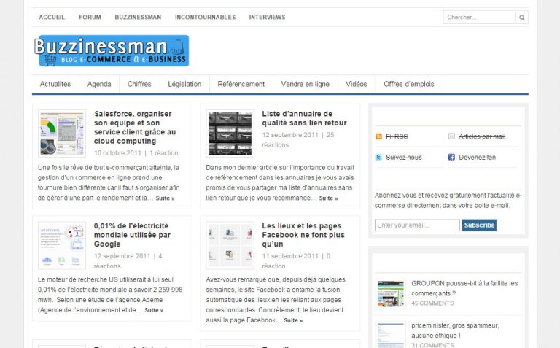The image size is (560, 348).
Task: Open the Fil RSS link
Action: click(x=397, y=136)
